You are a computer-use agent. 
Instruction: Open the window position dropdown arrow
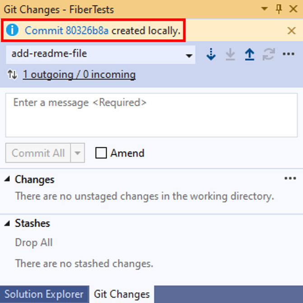(264, 9)
